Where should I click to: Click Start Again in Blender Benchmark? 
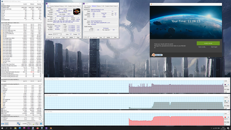pos(214,47)
